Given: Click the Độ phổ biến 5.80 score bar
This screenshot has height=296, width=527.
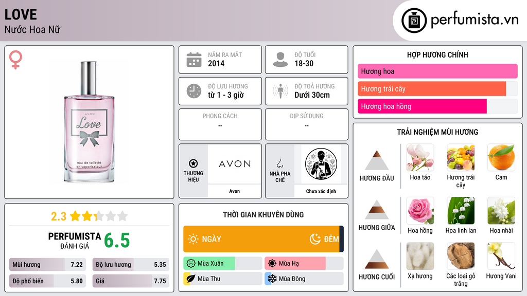Looking at the screenshot, I should tap(47, 281).
